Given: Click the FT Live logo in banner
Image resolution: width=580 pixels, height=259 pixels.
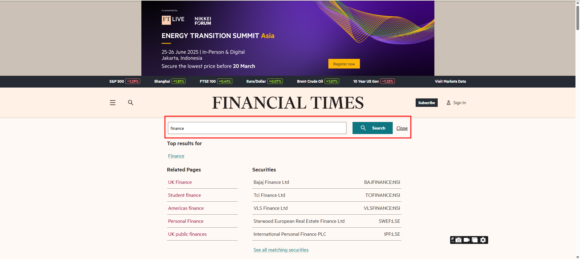Looking at the screenshot, I should pyautogui.click(x=173, y=20).
